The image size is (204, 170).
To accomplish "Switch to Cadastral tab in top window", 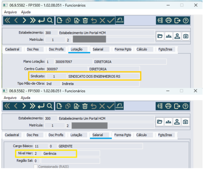I will pos(12,50).
